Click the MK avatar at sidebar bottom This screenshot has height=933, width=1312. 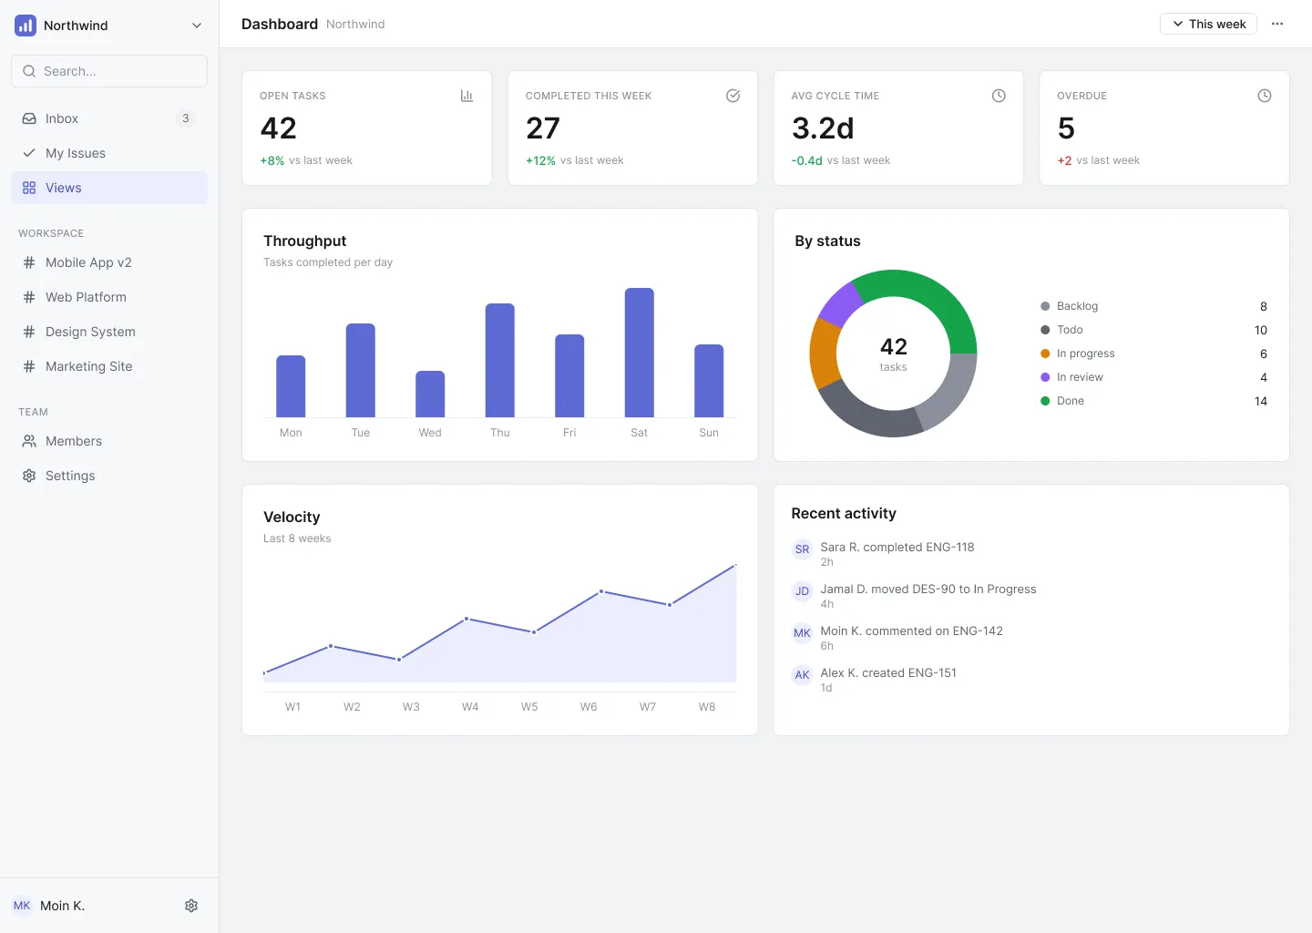point(22,906)
